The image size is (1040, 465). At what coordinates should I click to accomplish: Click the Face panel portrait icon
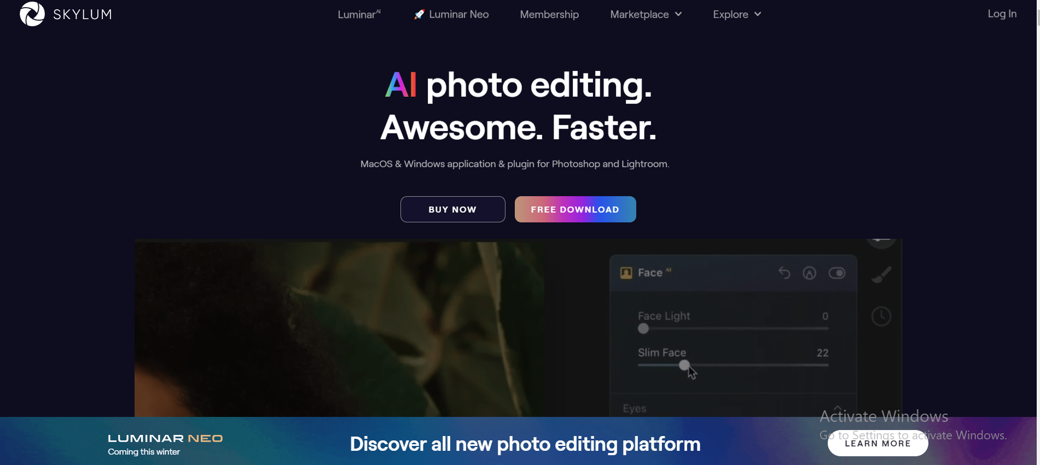[626, 273]
